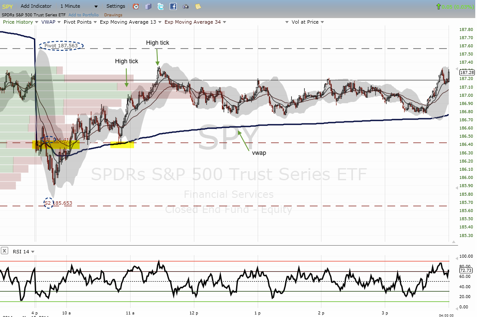Open the Drawings link
The height and width of the screenshot is (317, 477).
113,15
